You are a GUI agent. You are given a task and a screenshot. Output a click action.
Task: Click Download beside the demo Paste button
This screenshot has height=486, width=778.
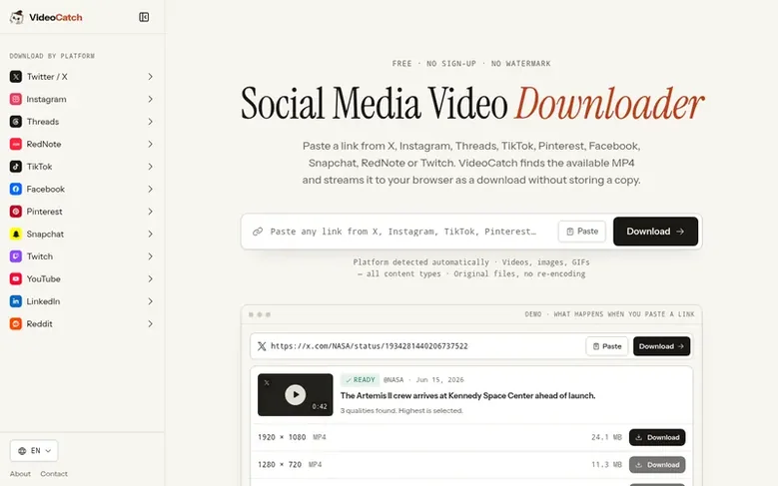(661, 346)
